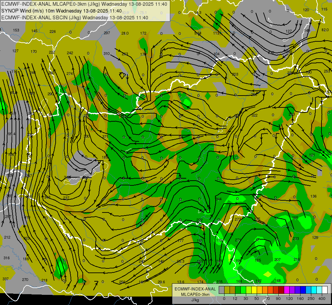Click the SBCIN value 270
The image size is (332, 305).
(x=25, y=280)
